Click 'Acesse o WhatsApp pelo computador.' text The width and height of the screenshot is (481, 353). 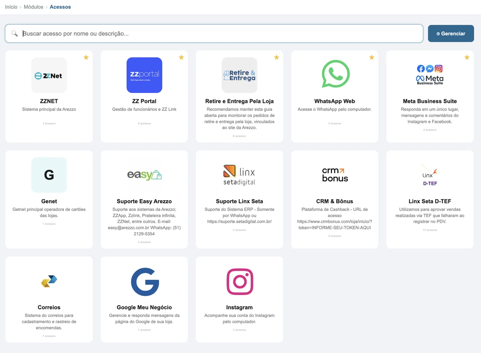[x=335, y=109]
